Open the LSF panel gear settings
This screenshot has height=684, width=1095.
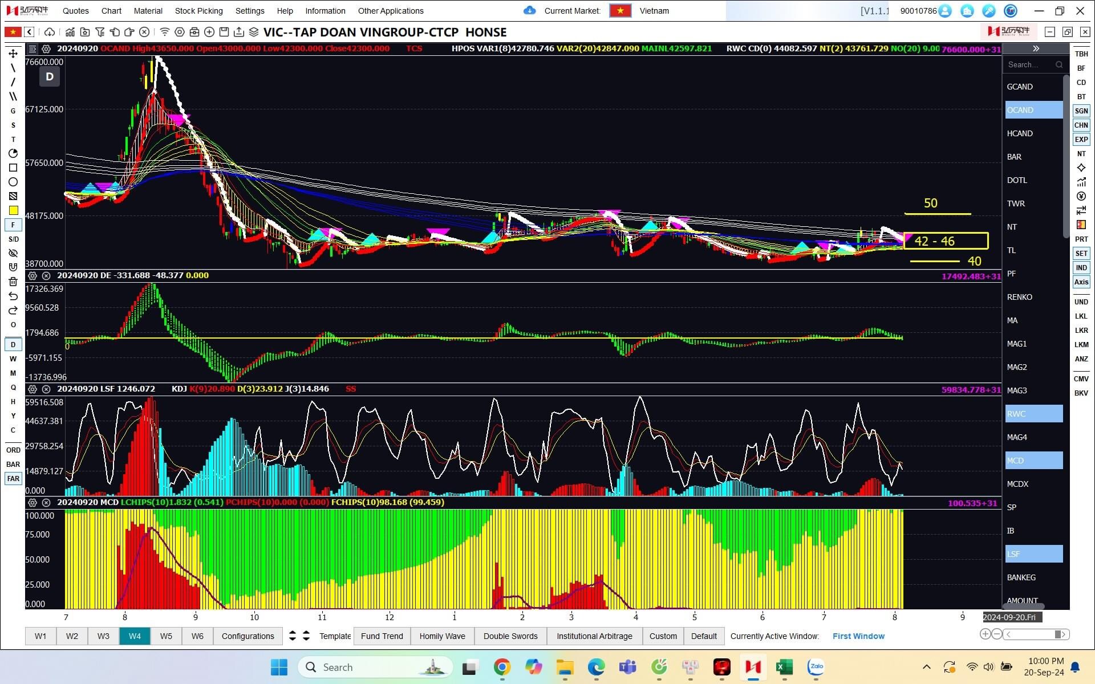33,389
